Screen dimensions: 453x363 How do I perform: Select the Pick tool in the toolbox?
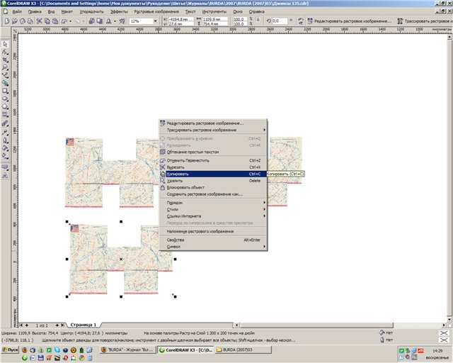(6, 43)
